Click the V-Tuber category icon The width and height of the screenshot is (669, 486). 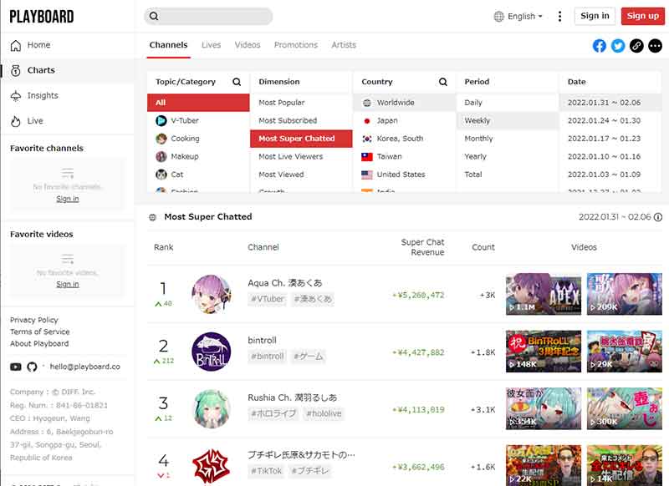(x=161, y=120)
